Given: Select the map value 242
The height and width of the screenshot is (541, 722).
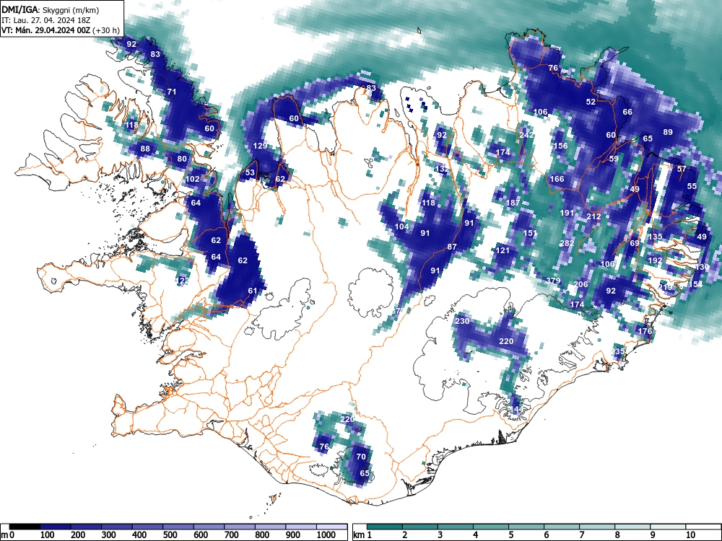Looking at the screenshot, I should (x=526, y=136).
